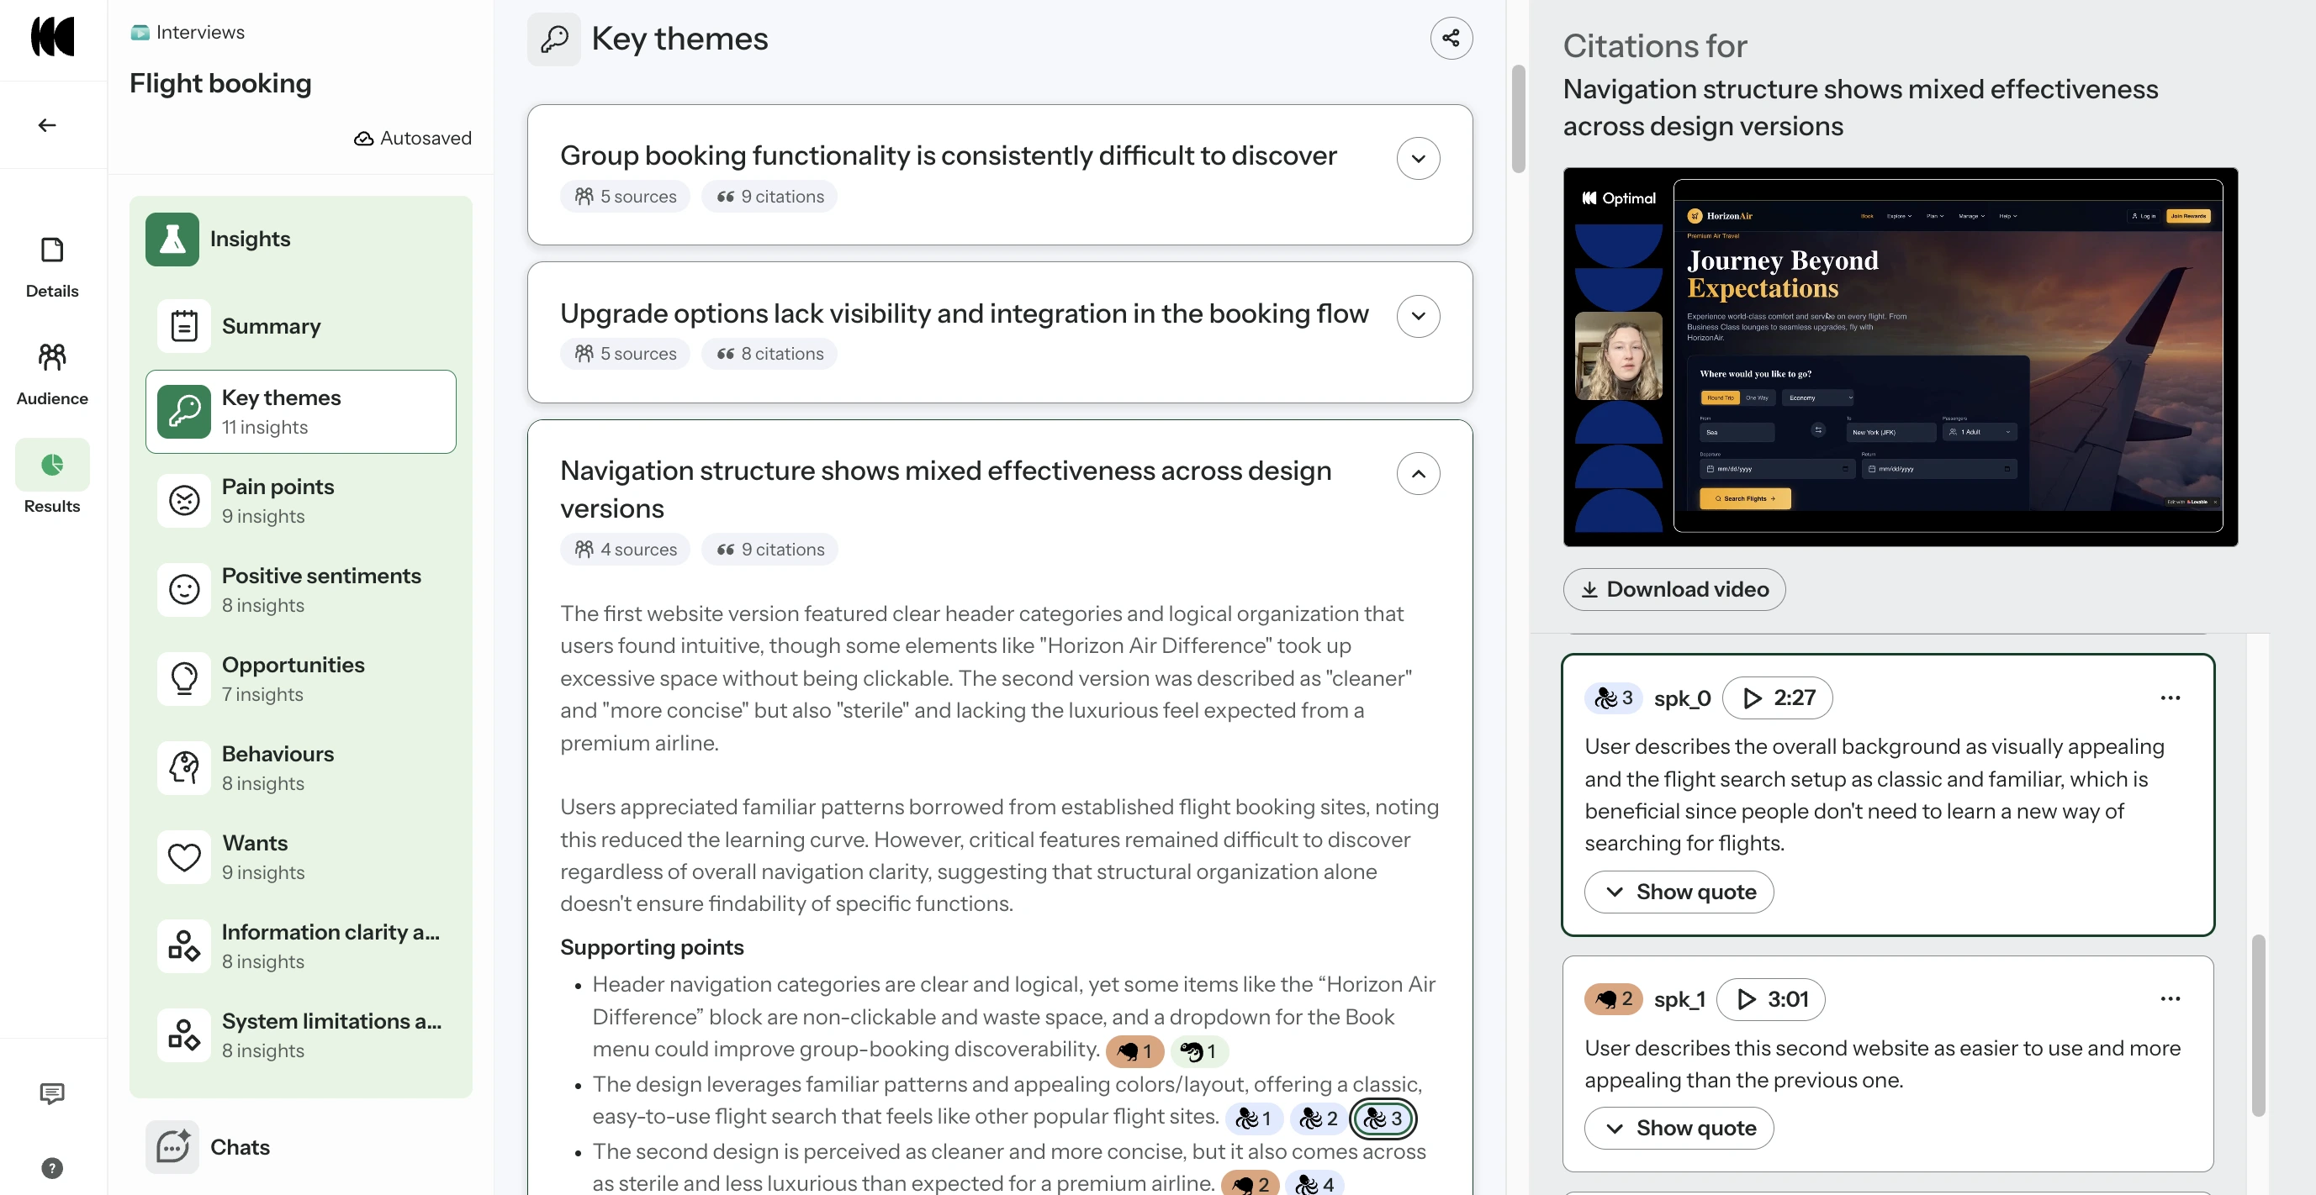This screenshot has height=1195, width=2316.
Task: Show quote for the spk_0 citation
Action: tap(1679, 892)
